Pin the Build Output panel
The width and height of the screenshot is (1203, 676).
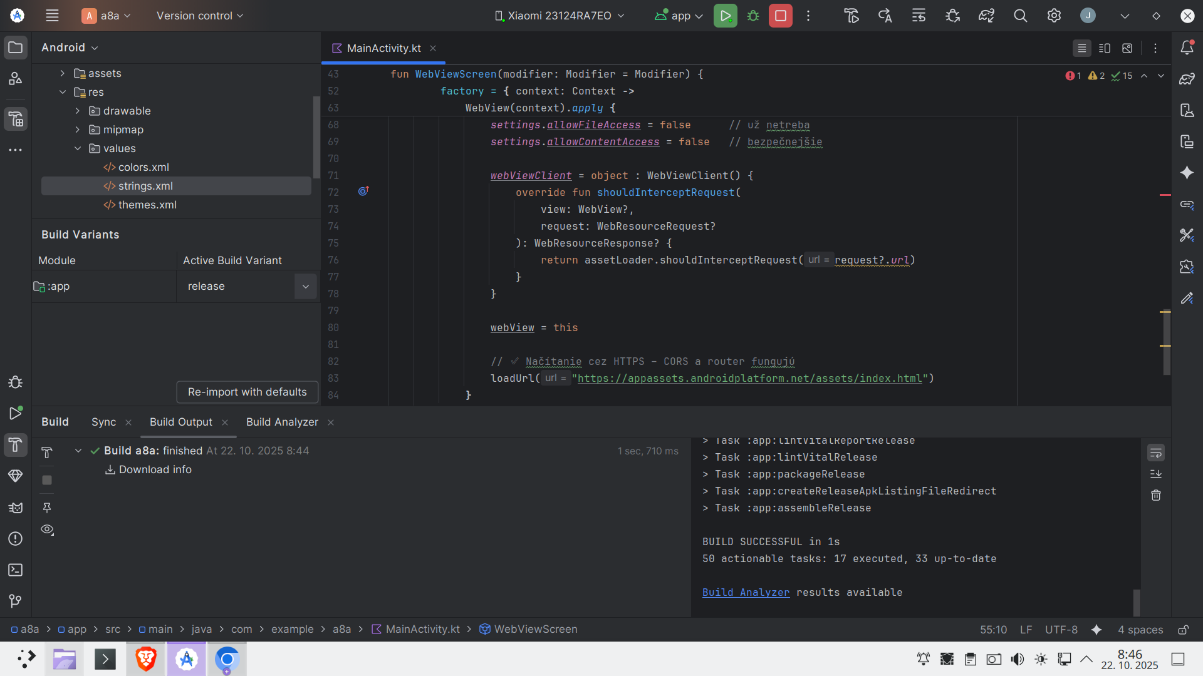[47, 508]
